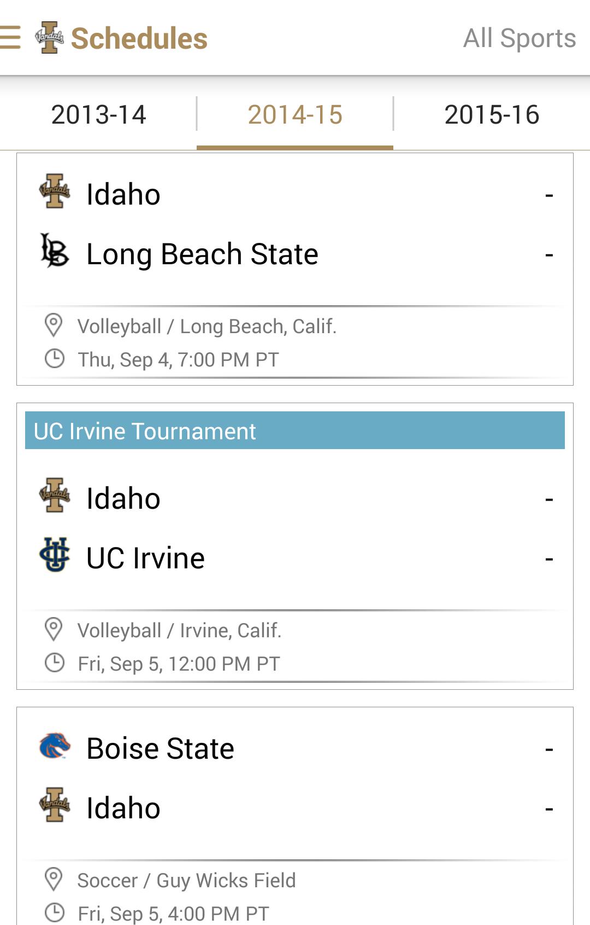Open the hamburger navigation menu
Image resolution: width=590 pixels, height=925 pixels.
tap(10, 38)
